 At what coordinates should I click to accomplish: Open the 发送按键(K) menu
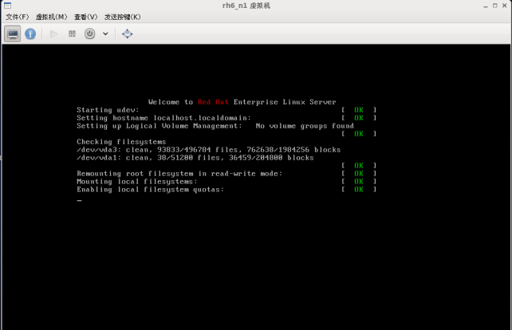(123, 17)
